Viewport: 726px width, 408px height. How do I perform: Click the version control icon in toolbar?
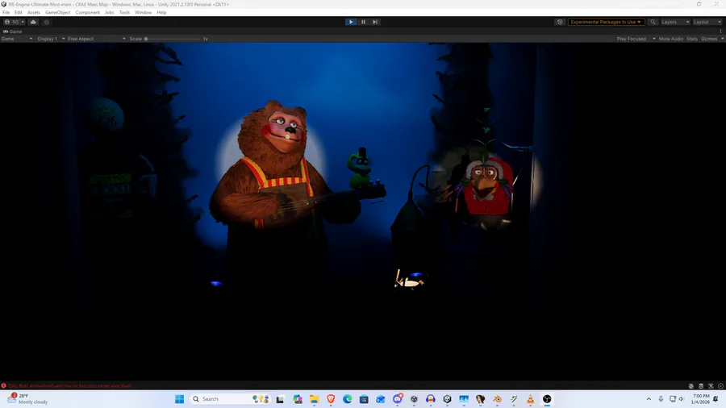point(46,22)
